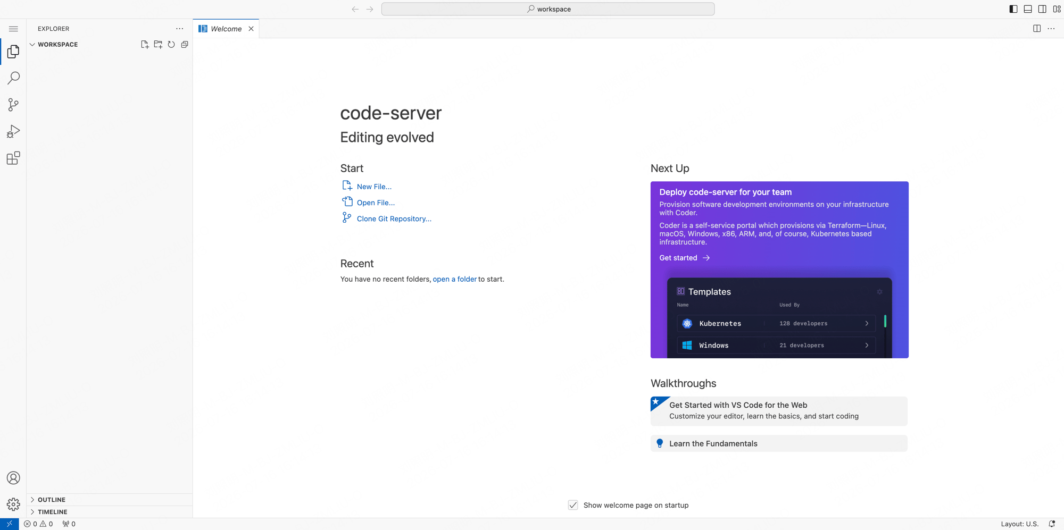Click Clone Git Repository... link
This screenshot has width=1064, height=530.
tap(394, 218)
